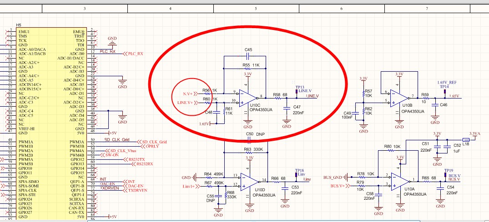The height and width of the screenshot is (222, 489).
Task: Select capacitor C47 220nF symbol
Action: 287,109
